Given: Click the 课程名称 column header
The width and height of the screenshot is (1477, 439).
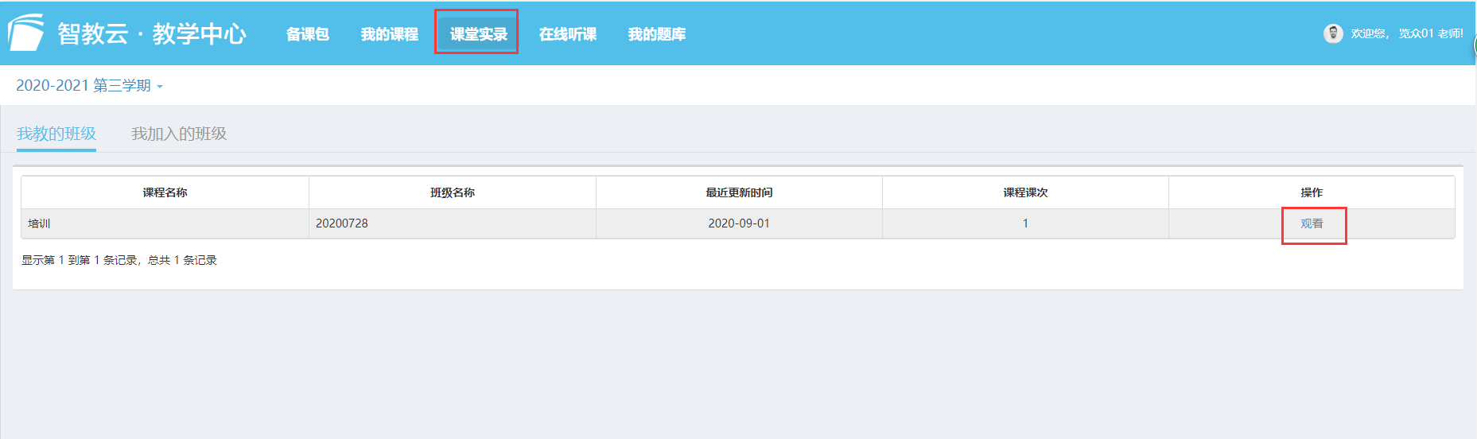Looking at the screenshot, I should pos(165,192).
